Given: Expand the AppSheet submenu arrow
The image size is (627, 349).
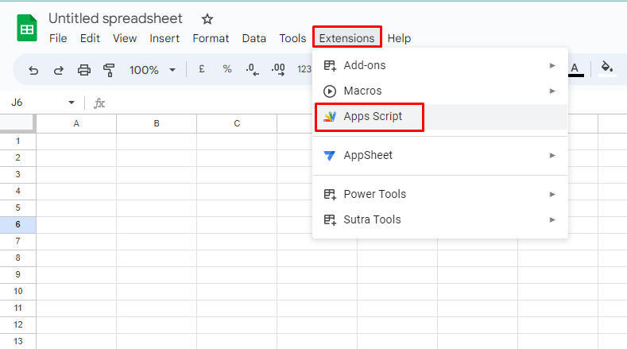Looking at the screenshot, I should click(x=552, y=155).
